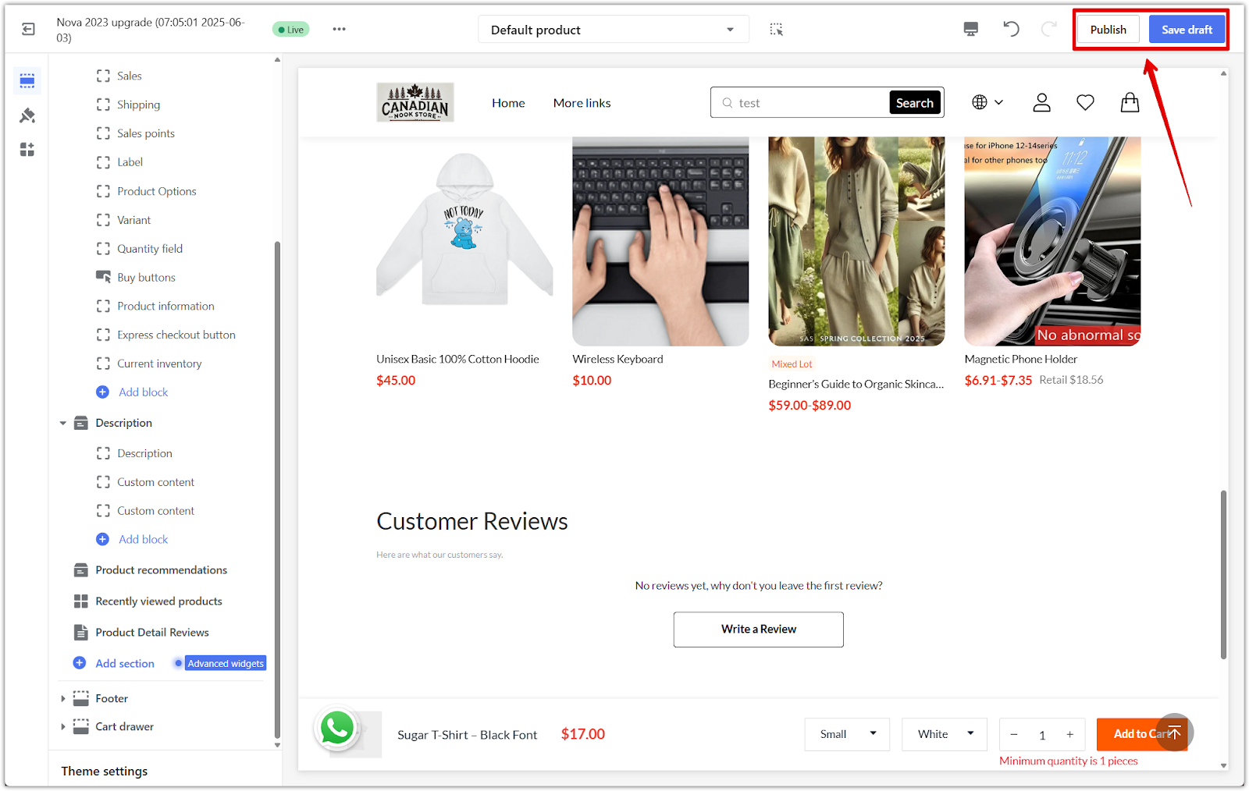This screenshot has height=791, width=1249.
Task: Click the Save draft button
Action: (x=1187, y=30)
